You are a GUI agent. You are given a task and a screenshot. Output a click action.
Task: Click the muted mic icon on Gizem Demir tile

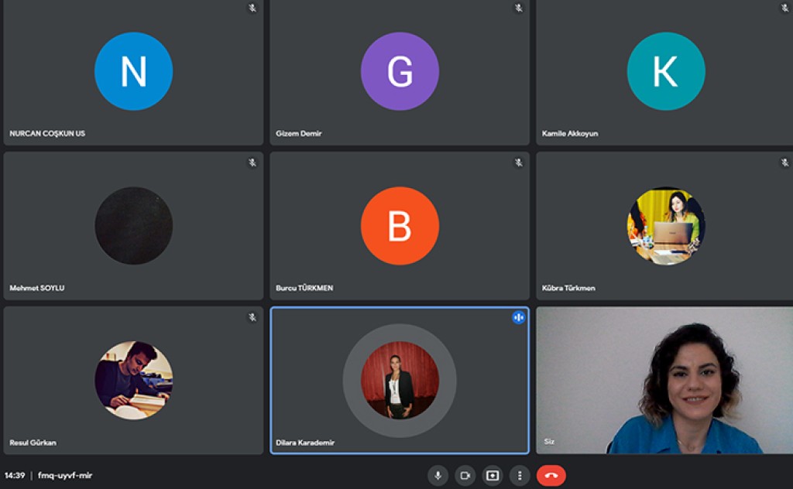[518, 8]
